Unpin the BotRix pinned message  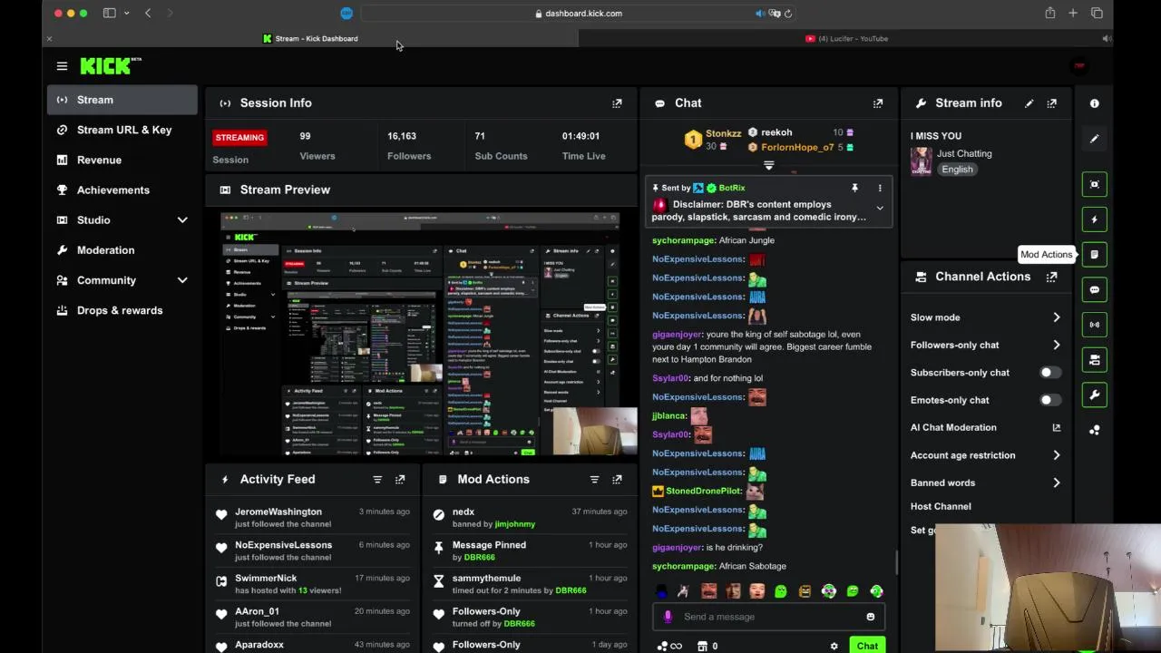tap(854, 188)
